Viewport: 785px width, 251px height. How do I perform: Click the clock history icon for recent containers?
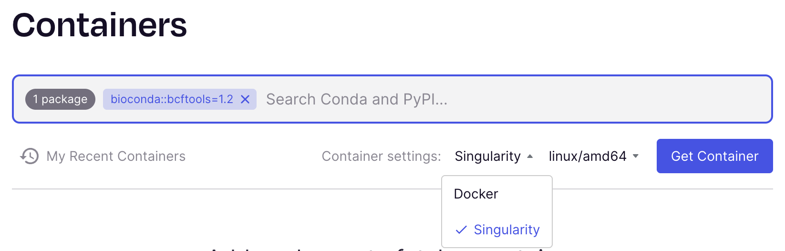click(x=29, y=156)
